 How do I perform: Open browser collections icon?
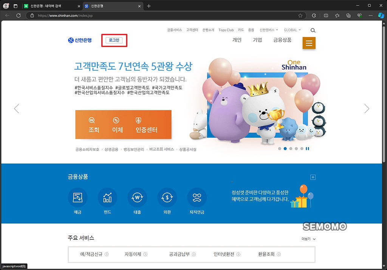(x=348, y=16)
